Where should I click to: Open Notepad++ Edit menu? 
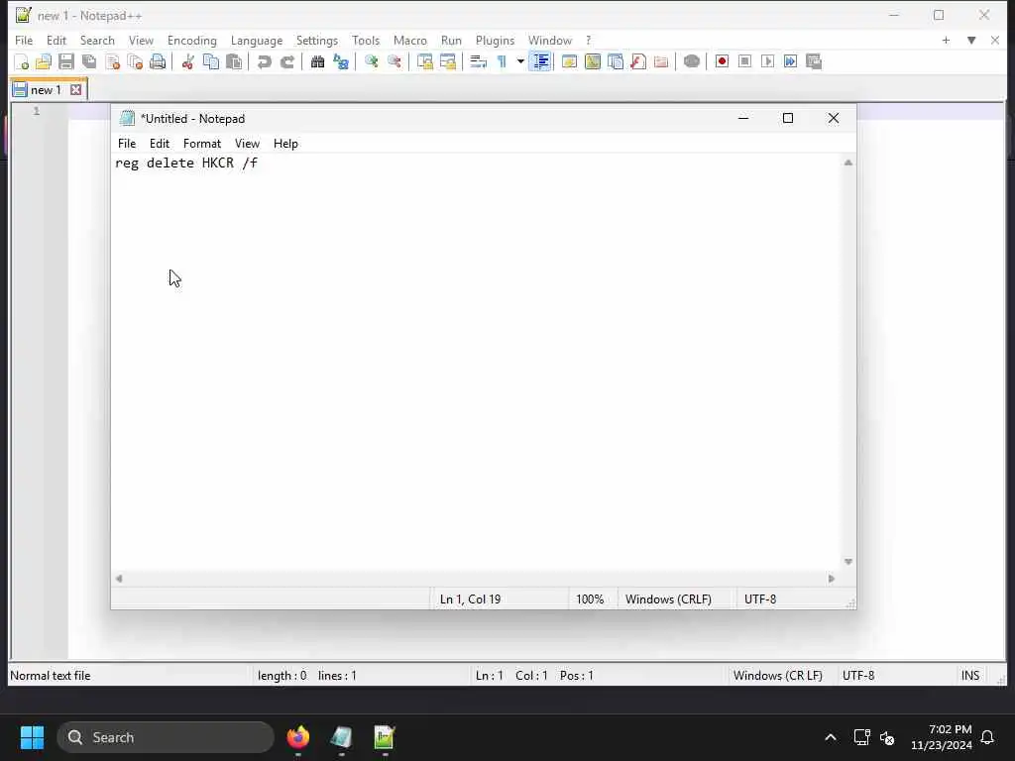56,40
